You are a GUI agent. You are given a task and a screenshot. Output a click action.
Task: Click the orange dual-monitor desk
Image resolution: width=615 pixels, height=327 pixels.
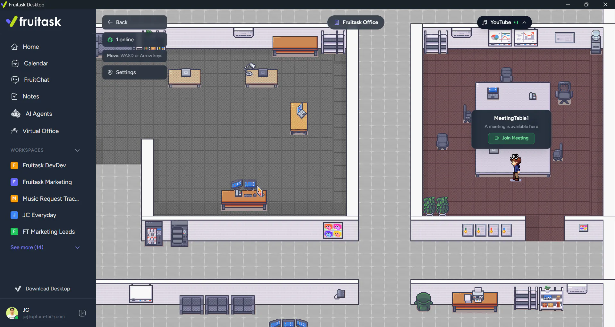(x=244, y=195)
